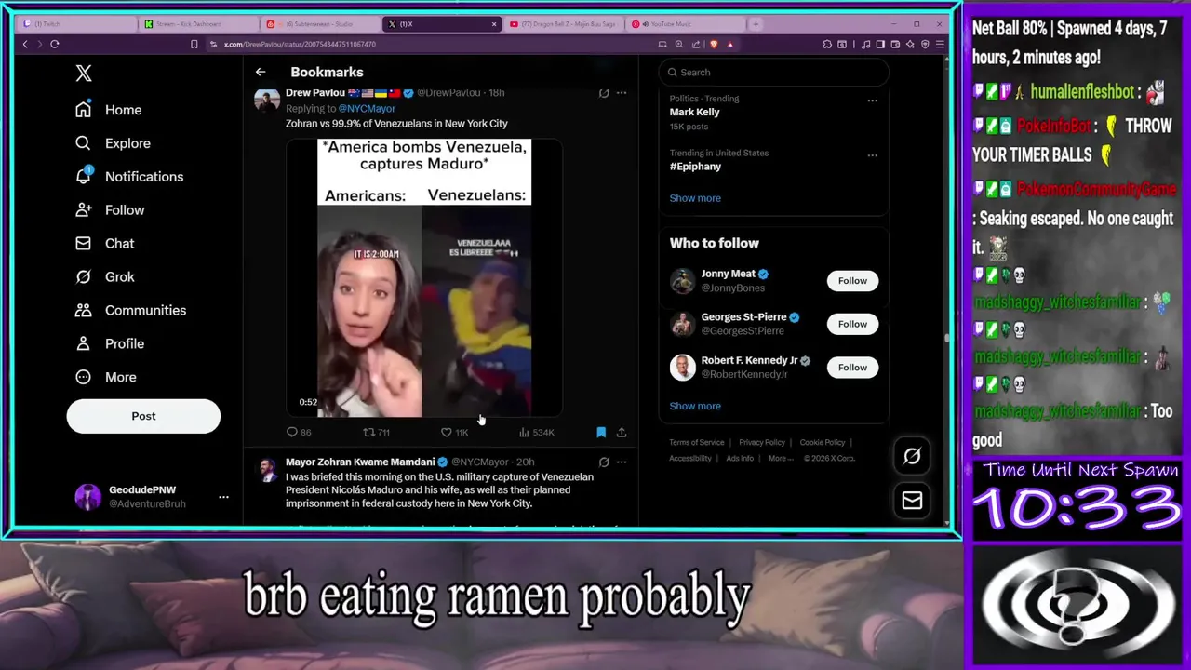Click the Post button
Viewport: 1191px width, 670px height.
(x=143, y=416)
